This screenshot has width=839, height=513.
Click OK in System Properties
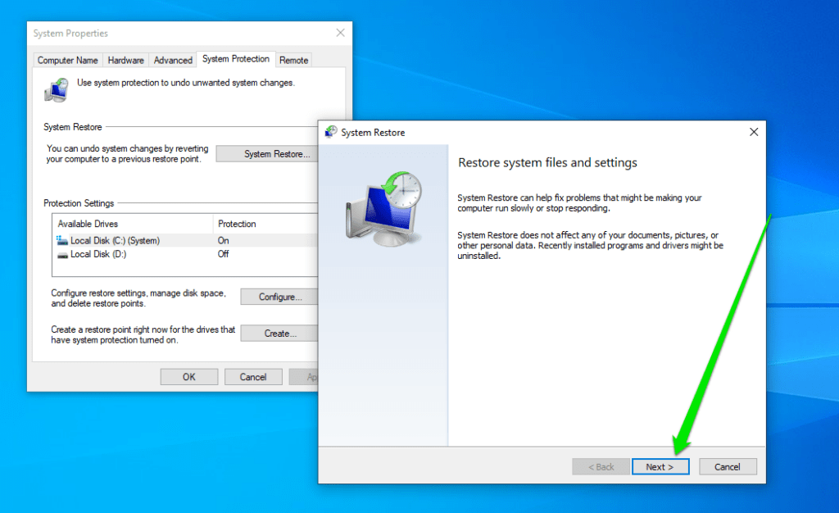click(x=188, y=376)
